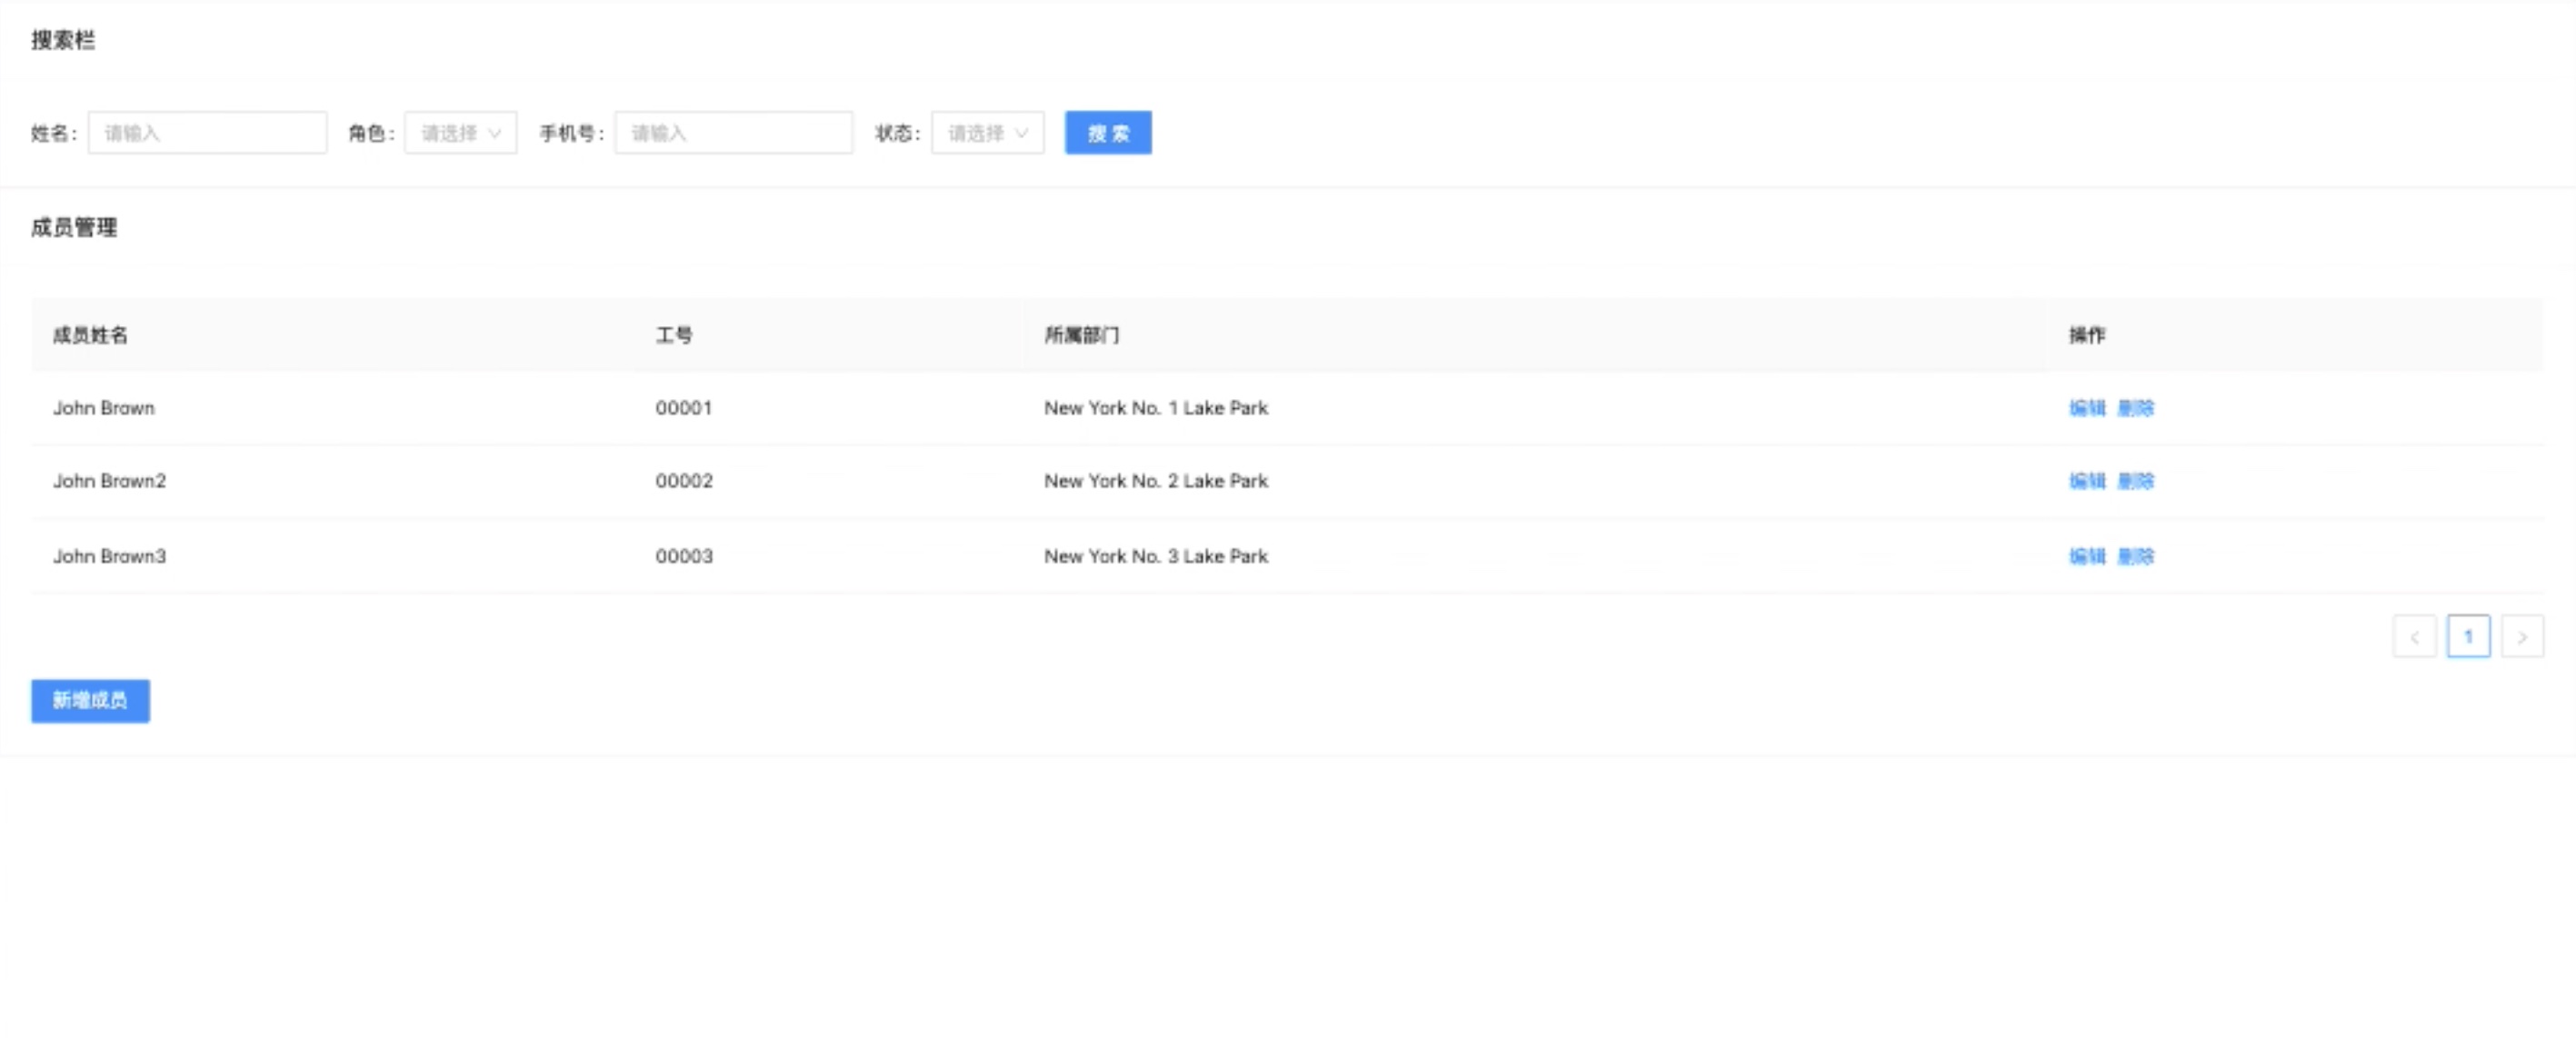Click 删除 for John Brown3
2576x1038 pixels.
pyautogui.click(x=2136, y=556)
